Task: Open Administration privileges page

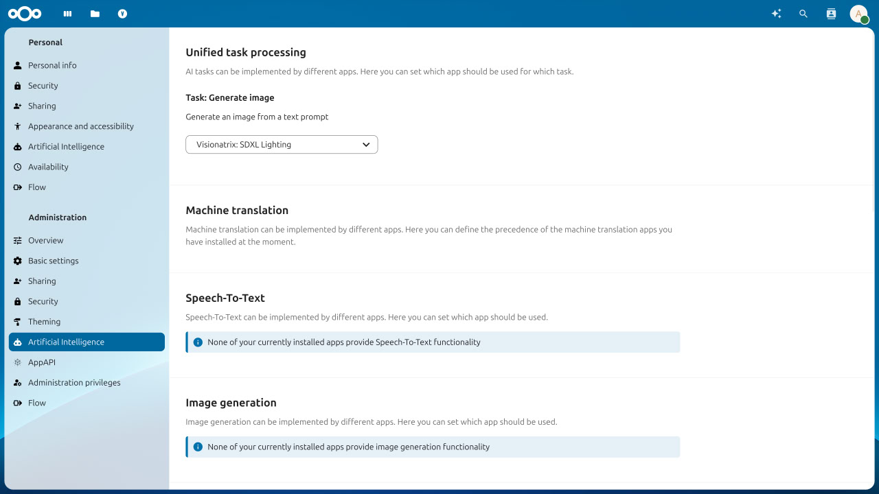Action: (x=87, y=383)
